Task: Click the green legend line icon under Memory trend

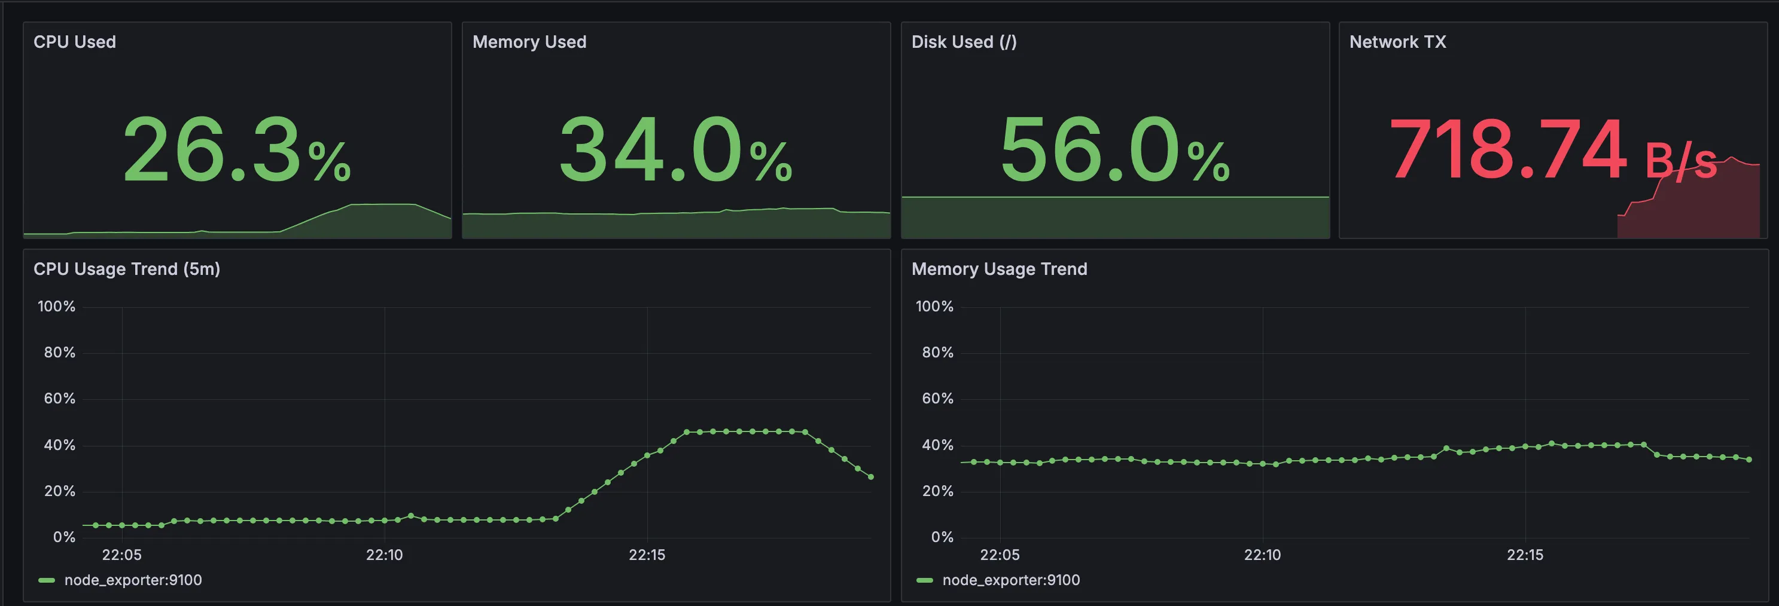Action: tap(924, 580)
